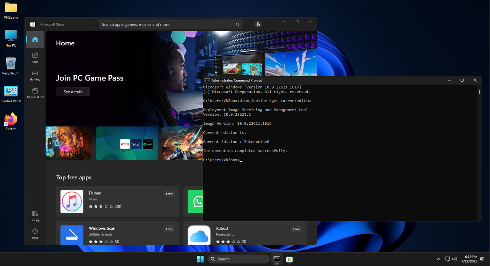The height and width of the screenshot is (266, 490).
Task: Open the Windows Start menu
Action: [200, 259]
